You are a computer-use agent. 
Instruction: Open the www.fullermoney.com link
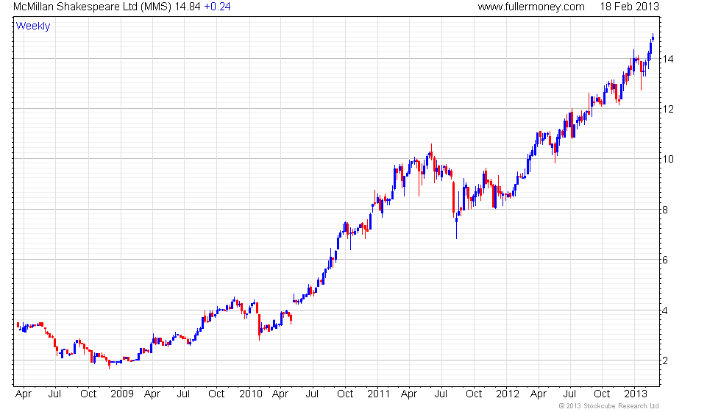(531, 7)
